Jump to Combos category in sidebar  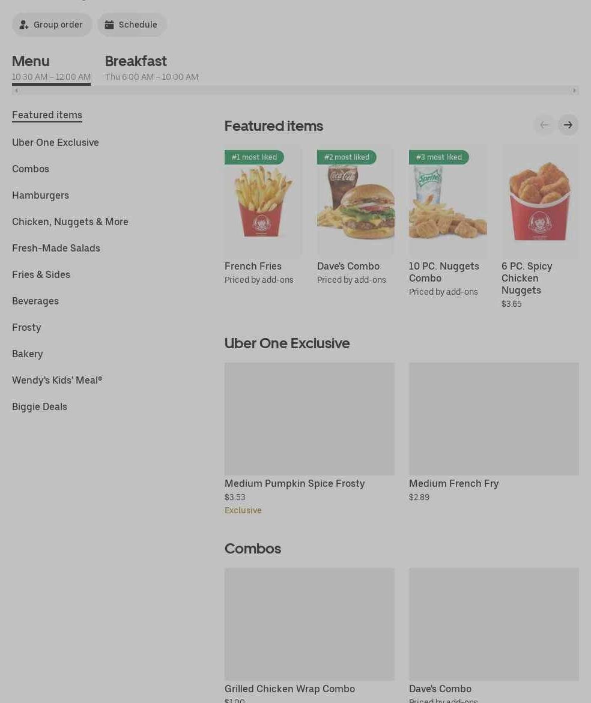(x=31, y=169)
